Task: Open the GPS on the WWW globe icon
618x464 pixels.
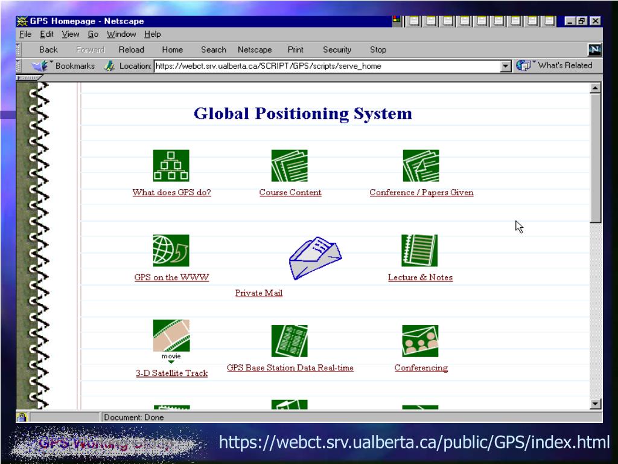Action: pos(171,251)
